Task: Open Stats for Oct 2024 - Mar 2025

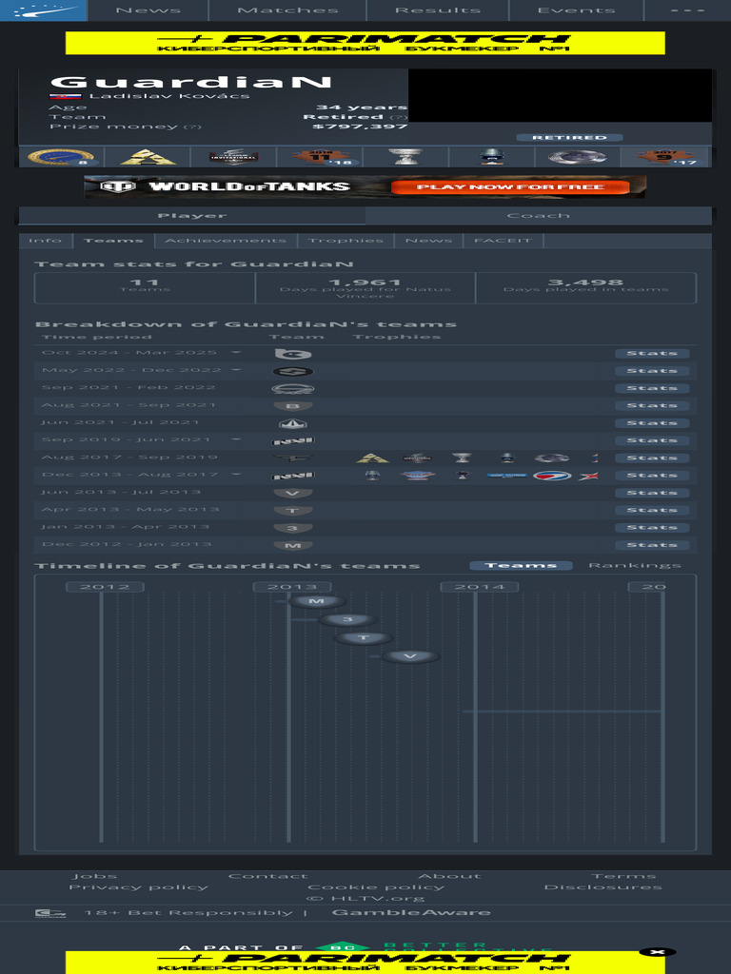Action: (x=652, y=354)
